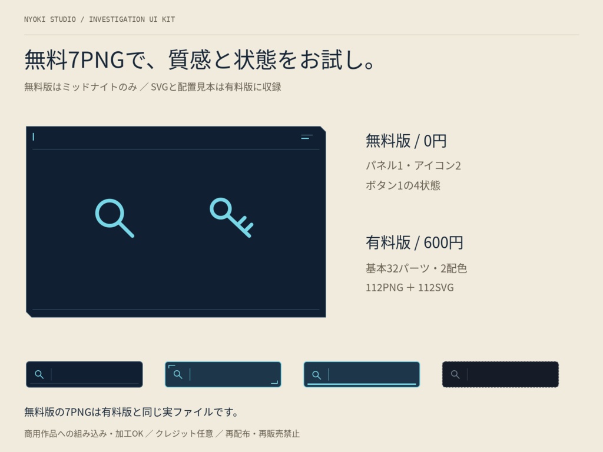Viewport: 603px width, 452px height.
Task: Click the 有料版 / 600円 heading
Action: pyautogui.click(x=414, y=243)
